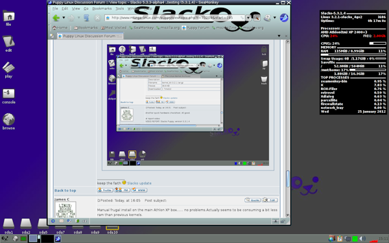Click the Reload page icon
Viewport: 389px width, 243px height.
tap(86, 17)
